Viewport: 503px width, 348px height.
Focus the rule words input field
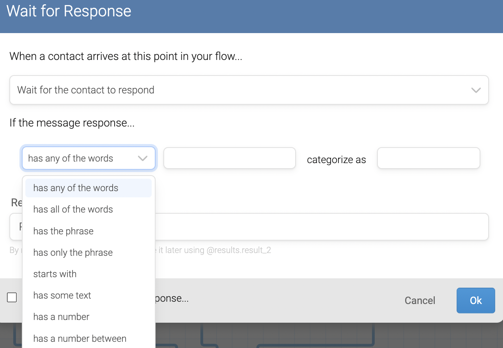point(230,158)
